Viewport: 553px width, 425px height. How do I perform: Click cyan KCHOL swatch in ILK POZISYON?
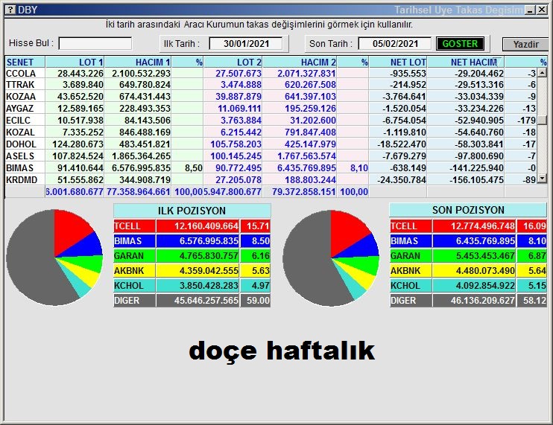pyautogui.click(x=134, y=286)
